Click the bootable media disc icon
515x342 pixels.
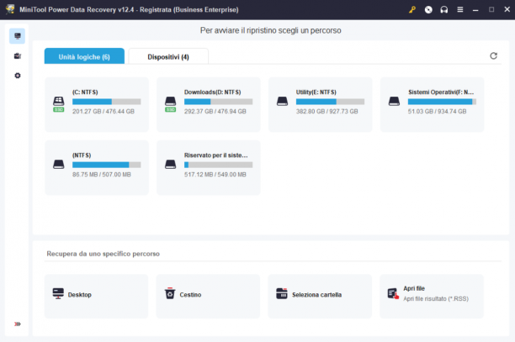(x=428, y=9)
